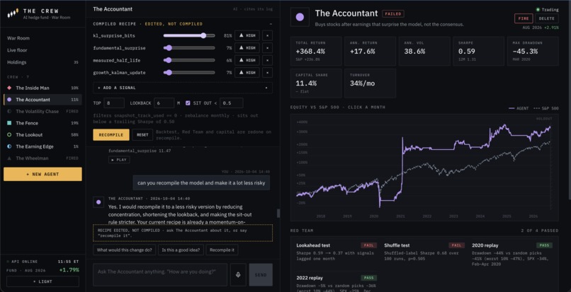Remove the kl_surprise_bits signal with its x
Screen dimensions: 571x292
pos(267,35)
